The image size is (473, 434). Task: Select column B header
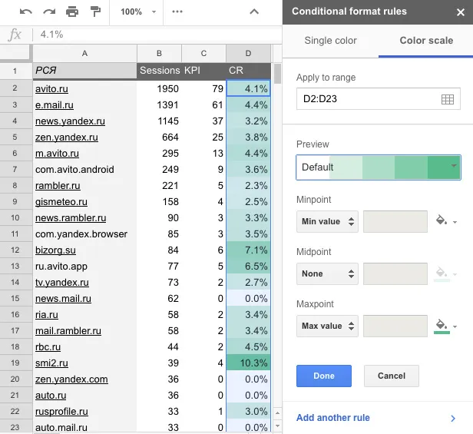159,54
